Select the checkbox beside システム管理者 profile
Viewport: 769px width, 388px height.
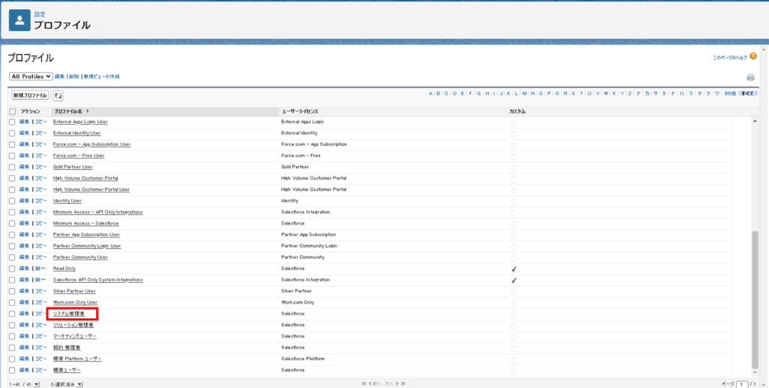12,314
